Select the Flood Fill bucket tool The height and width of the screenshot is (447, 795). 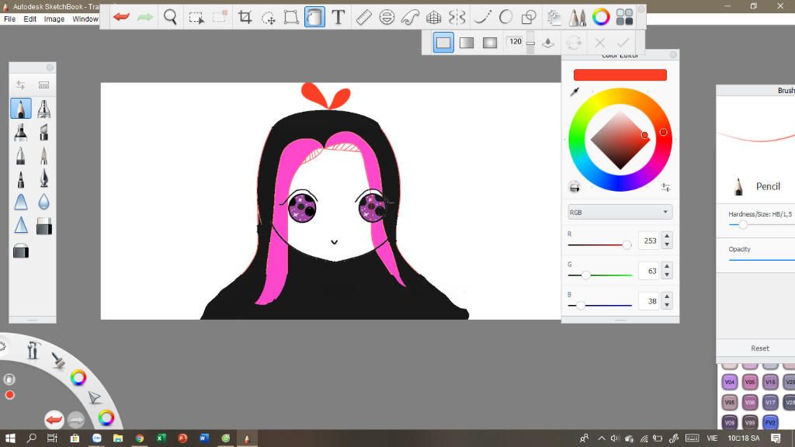coord(314,17)
